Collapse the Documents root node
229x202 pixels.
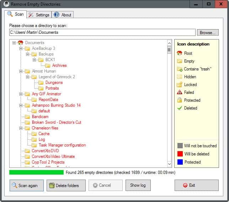point(14,43)
